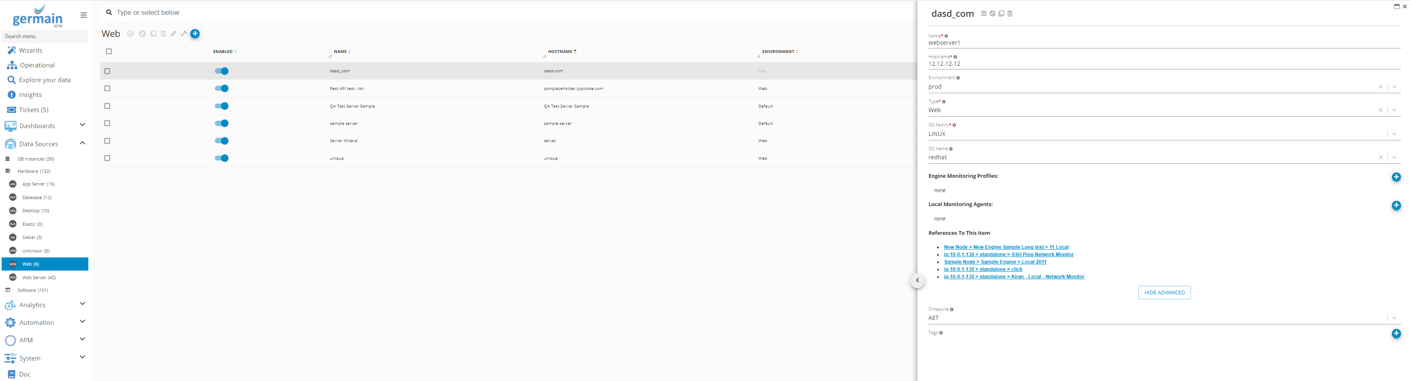Screen dimensions: 1410x381
Task: Select App Server (16) in sidebar
Action: (x=38, y=184)
